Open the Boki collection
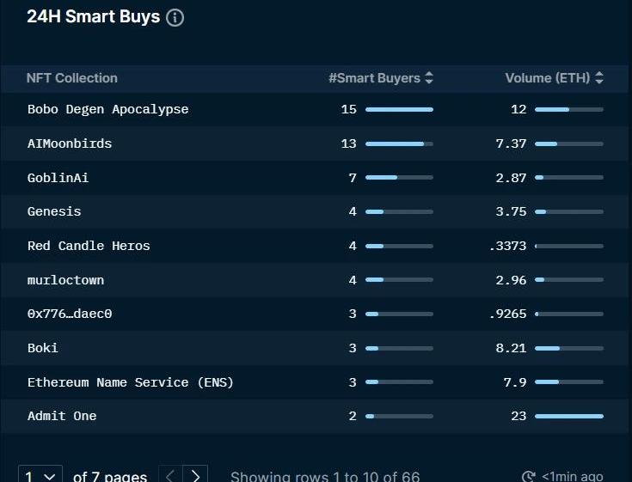The width and height of the screenshot is (632, 482). coord(43,348)
